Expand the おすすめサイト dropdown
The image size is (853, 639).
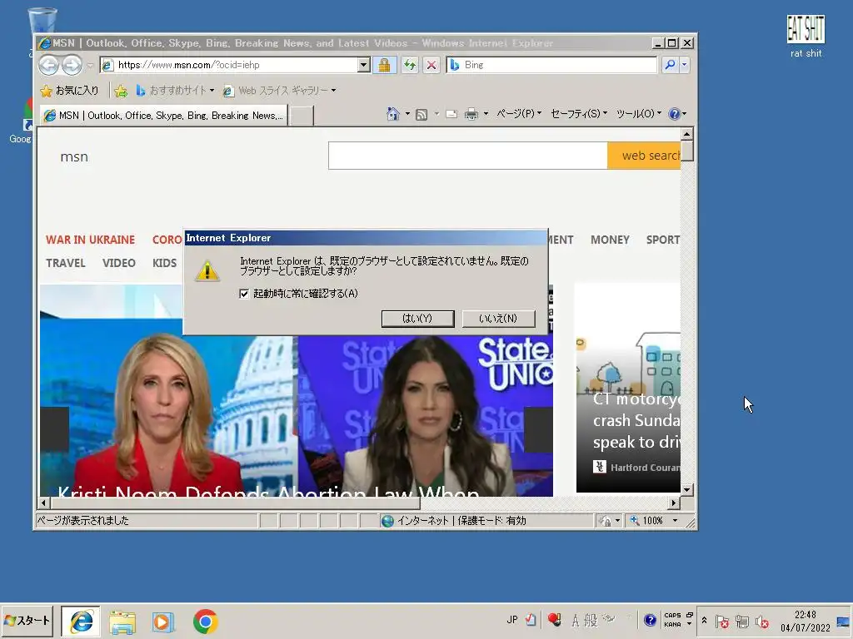coord(212,91)
